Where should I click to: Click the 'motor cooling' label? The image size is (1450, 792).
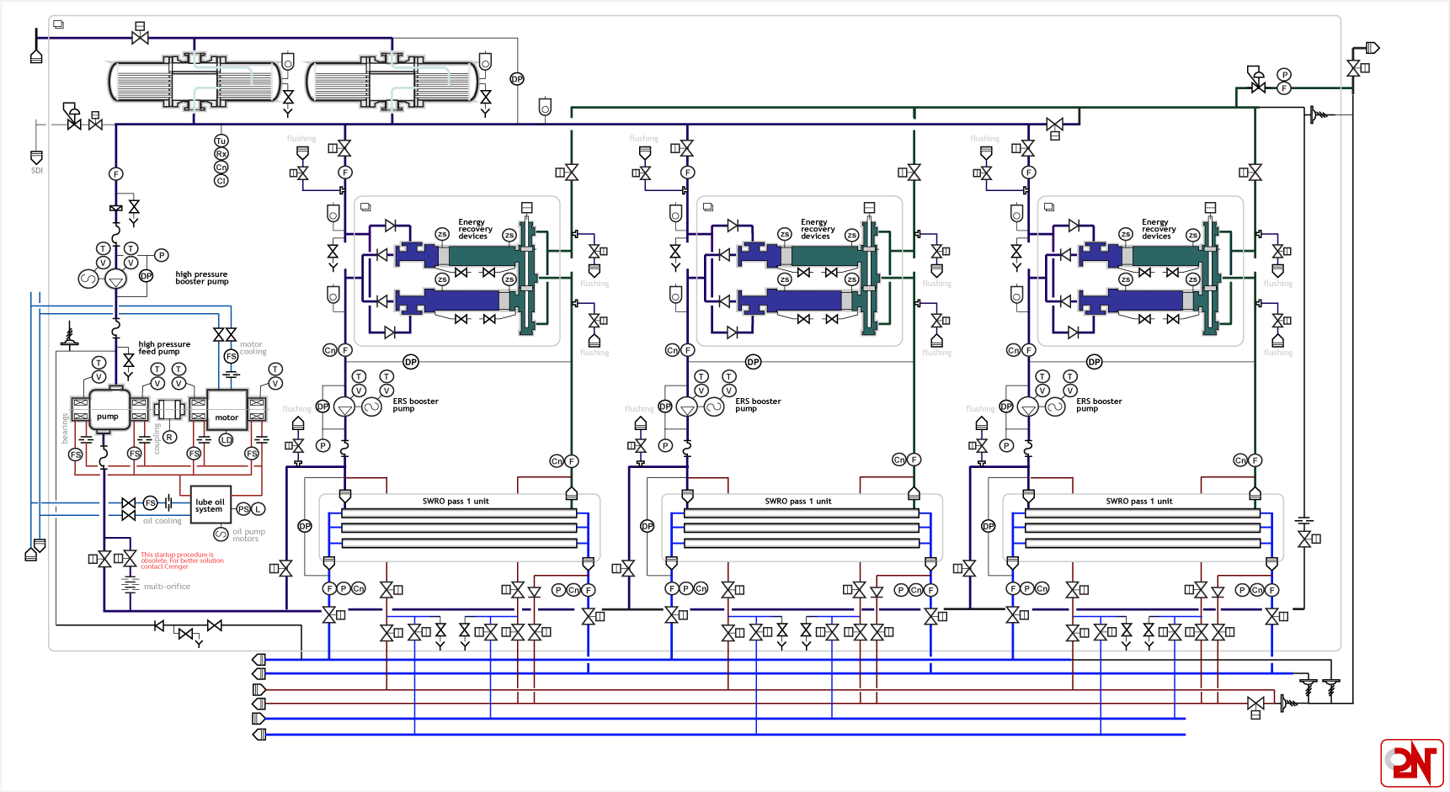[253, 348]
